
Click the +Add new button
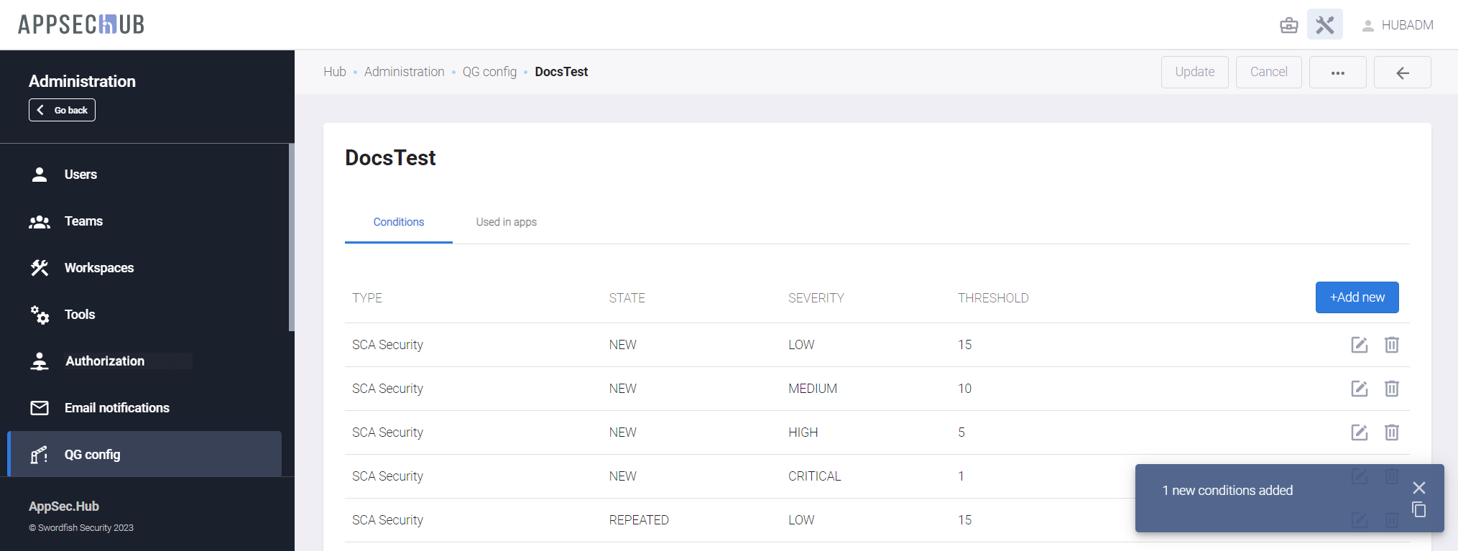[x=1357, y=297]
